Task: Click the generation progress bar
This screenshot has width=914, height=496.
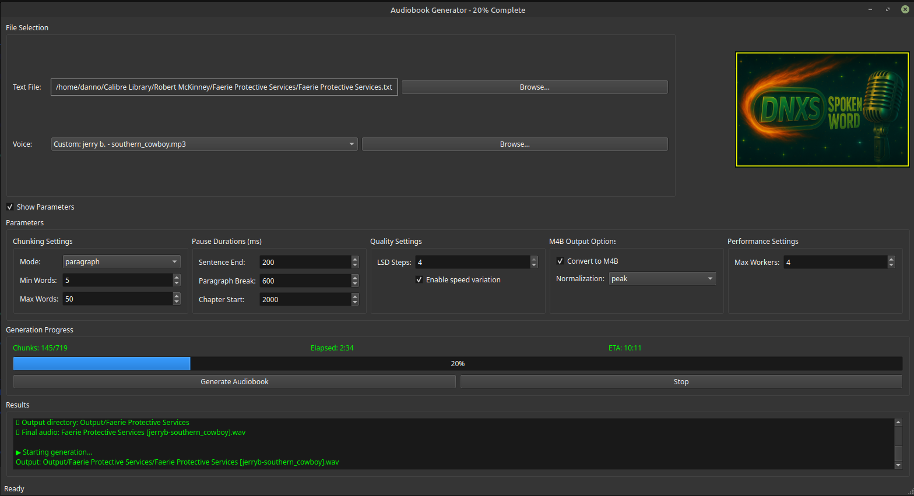Action: tap(458, 364)
